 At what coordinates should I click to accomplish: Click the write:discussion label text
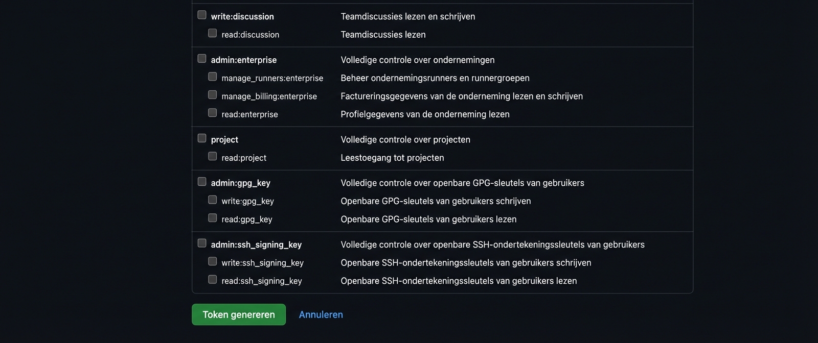(x=242, y=16)
